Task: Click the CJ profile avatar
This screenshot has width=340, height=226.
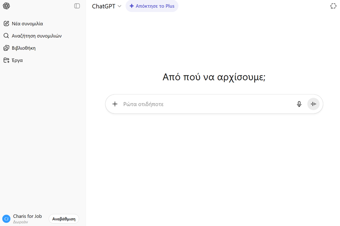Action: click(x=6, y=219)
